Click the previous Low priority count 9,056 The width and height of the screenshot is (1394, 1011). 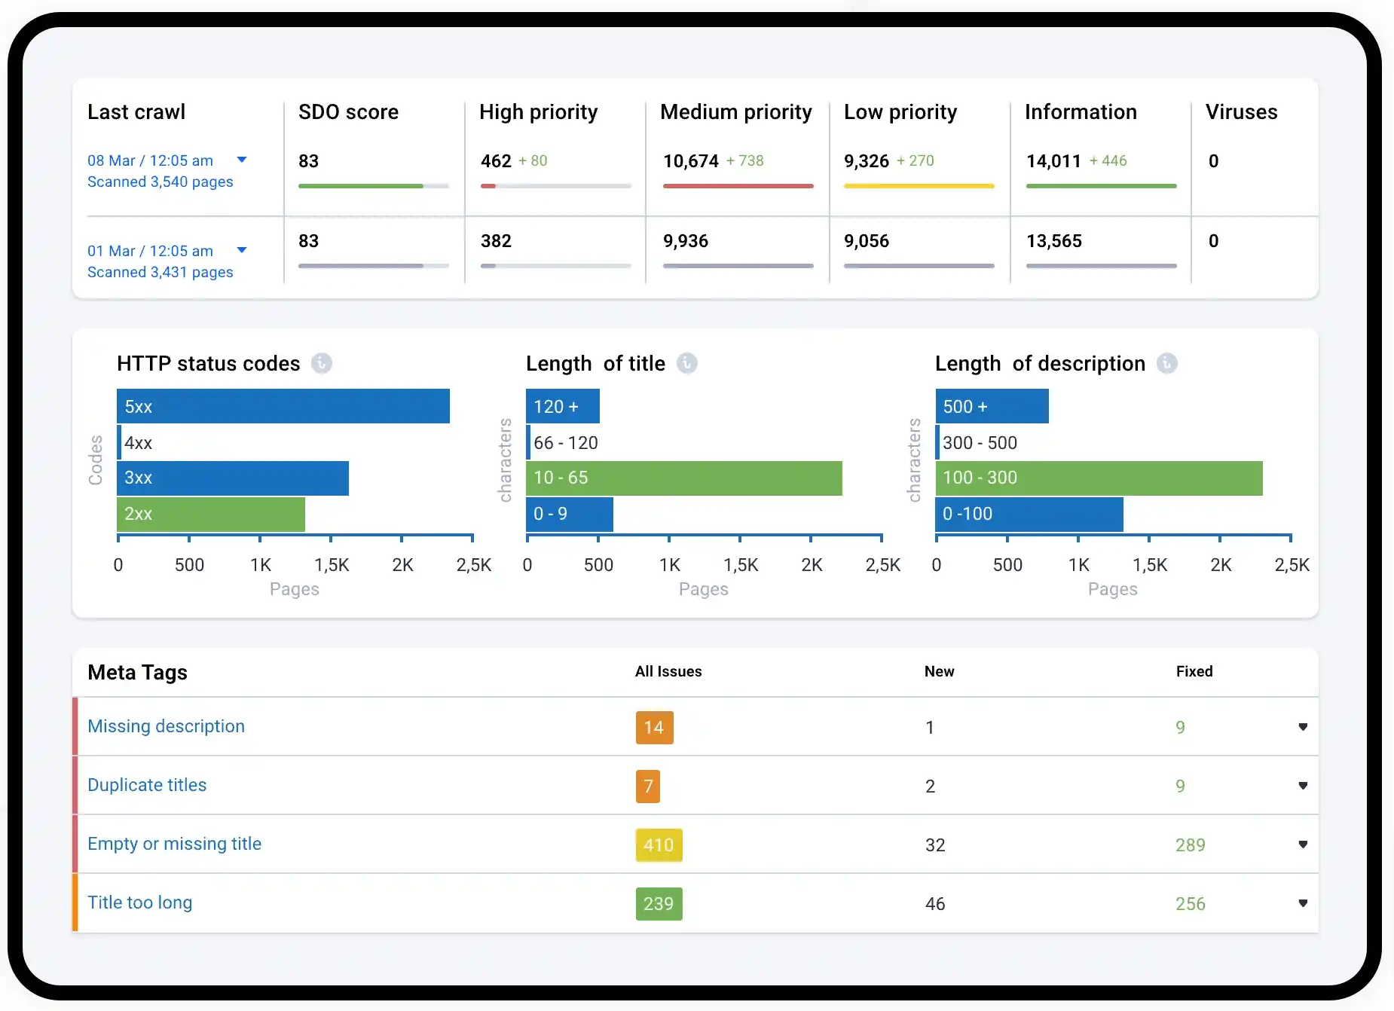(867, 240)
